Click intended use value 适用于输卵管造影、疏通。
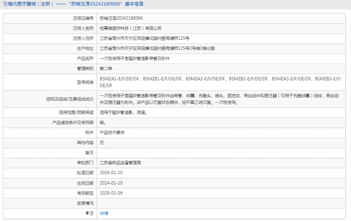 click(x=123, y=112)
